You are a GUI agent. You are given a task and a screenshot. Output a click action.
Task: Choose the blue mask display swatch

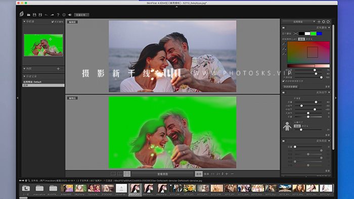pyautogui.click(x=319, y=33)
